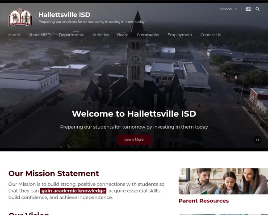The height and width of the screenshot is (215, 268).
Task: Click the Hallettsville ISD logo emblem
Action: [20, 17]
